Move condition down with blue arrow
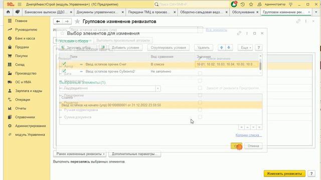 tap(229, 47)
